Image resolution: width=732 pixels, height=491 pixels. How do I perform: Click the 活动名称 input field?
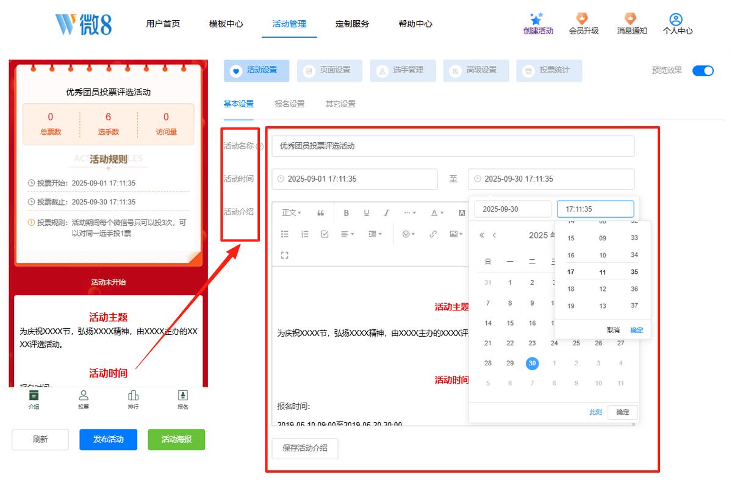(453, 146)
